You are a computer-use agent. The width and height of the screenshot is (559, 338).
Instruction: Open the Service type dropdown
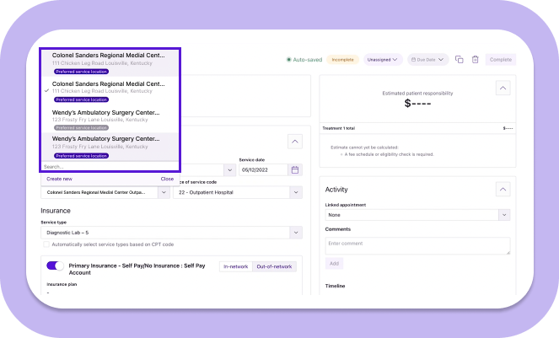tap(171, 233)
